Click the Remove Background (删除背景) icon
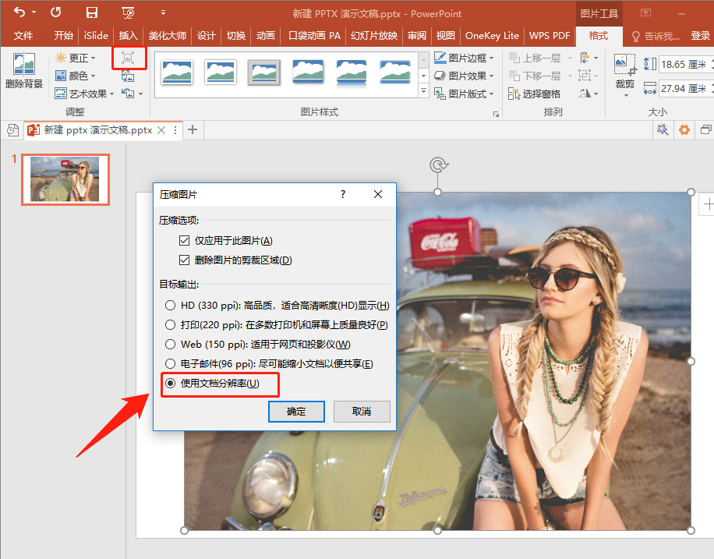 point(23,71)
